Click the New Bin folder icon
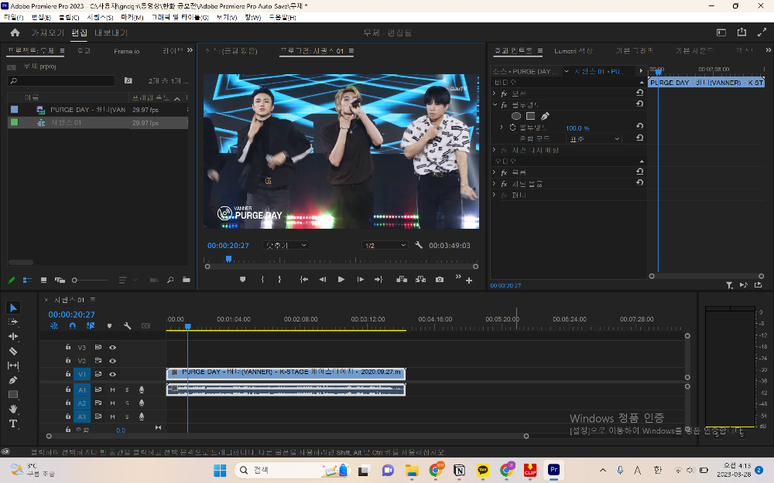 (x=186, y=280)
